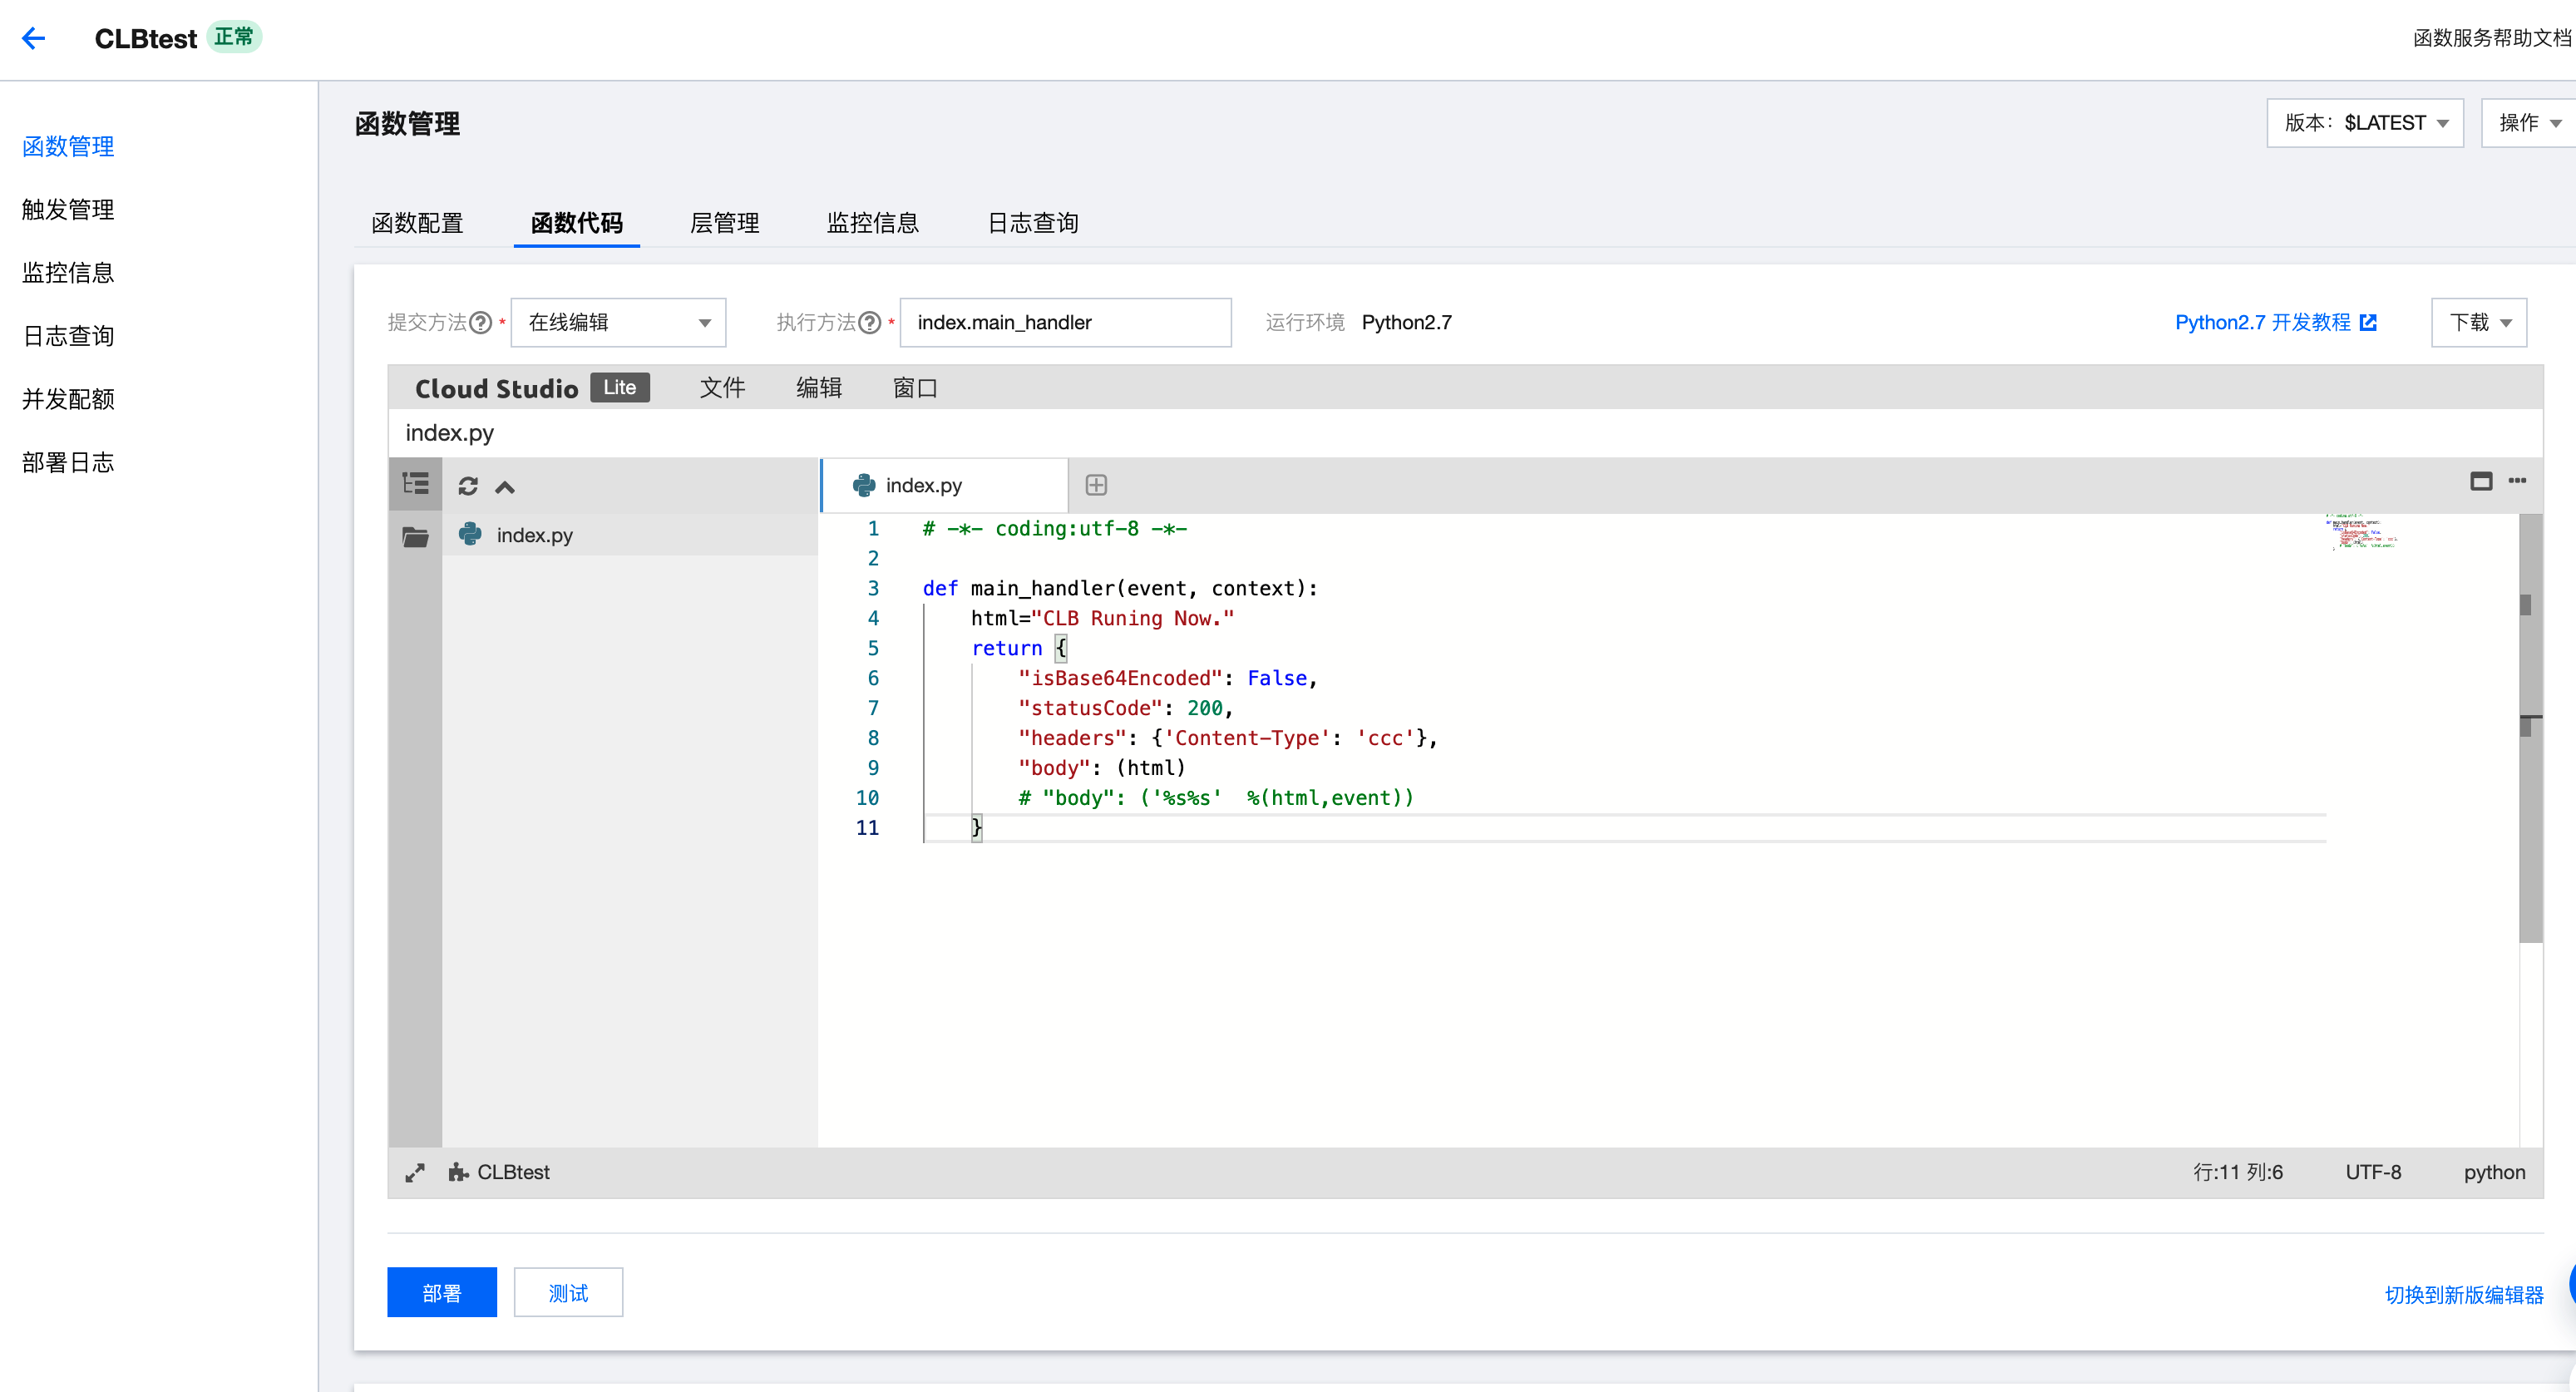The height and width of the screenshot is (1392, 2576).
Task: Open the file tree explorer icon
Action: (415, 485)
